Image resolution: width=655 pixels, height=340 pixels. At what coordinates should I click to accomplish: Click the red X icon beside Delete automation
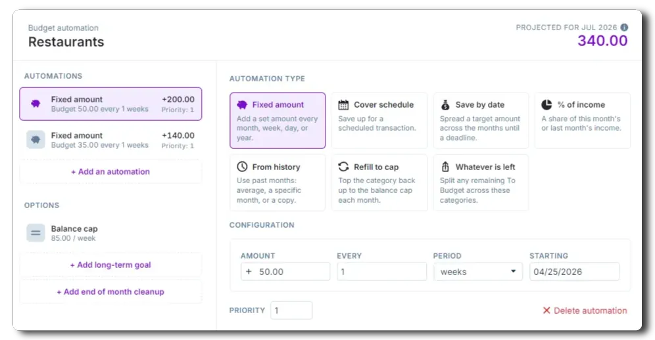coord(546,310)
